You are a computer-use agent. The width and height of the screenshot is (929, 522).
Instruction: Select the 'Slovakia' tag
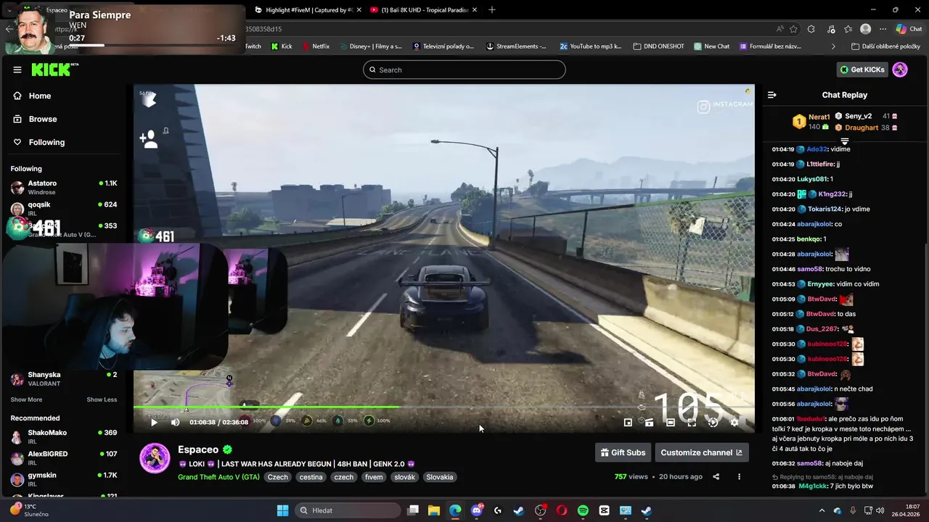tap(440, 477)
